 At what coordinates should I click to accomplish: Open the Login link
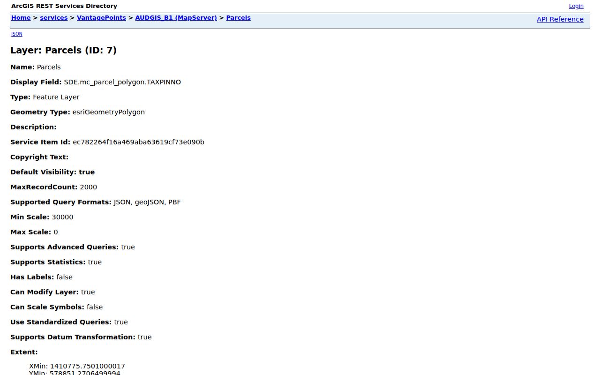point(576,6)
